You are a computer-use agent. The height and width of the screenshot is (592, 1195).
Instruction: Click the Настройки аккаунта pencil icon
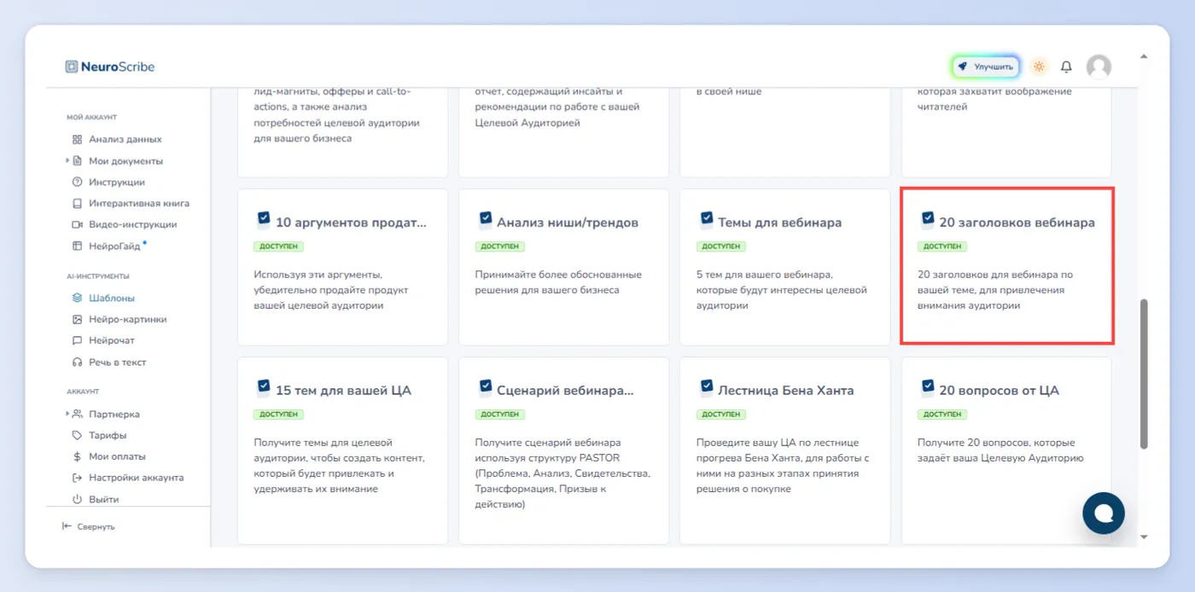pos(77,478)
